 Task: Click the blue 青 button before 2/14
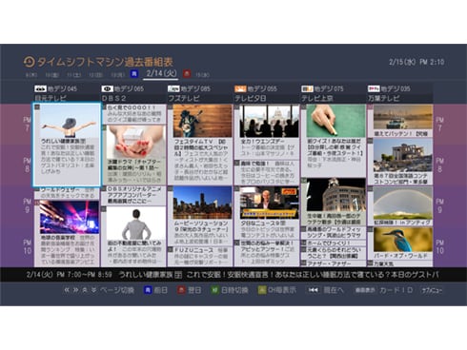pos(134,74)
